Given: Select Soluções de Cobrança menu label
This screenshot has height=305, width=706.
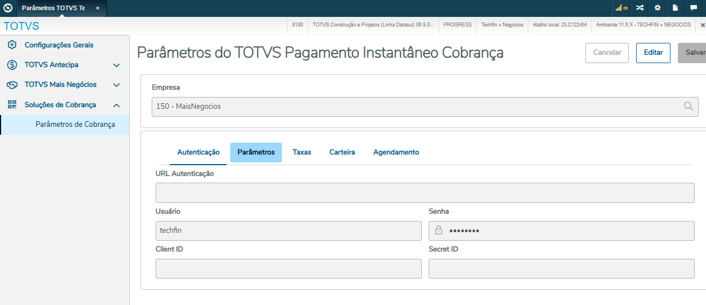Looking at the screenshot, I should tap(60, 105).
